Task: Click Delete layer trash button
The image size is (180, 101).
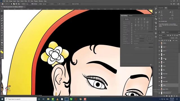Action: coord(177,96)
